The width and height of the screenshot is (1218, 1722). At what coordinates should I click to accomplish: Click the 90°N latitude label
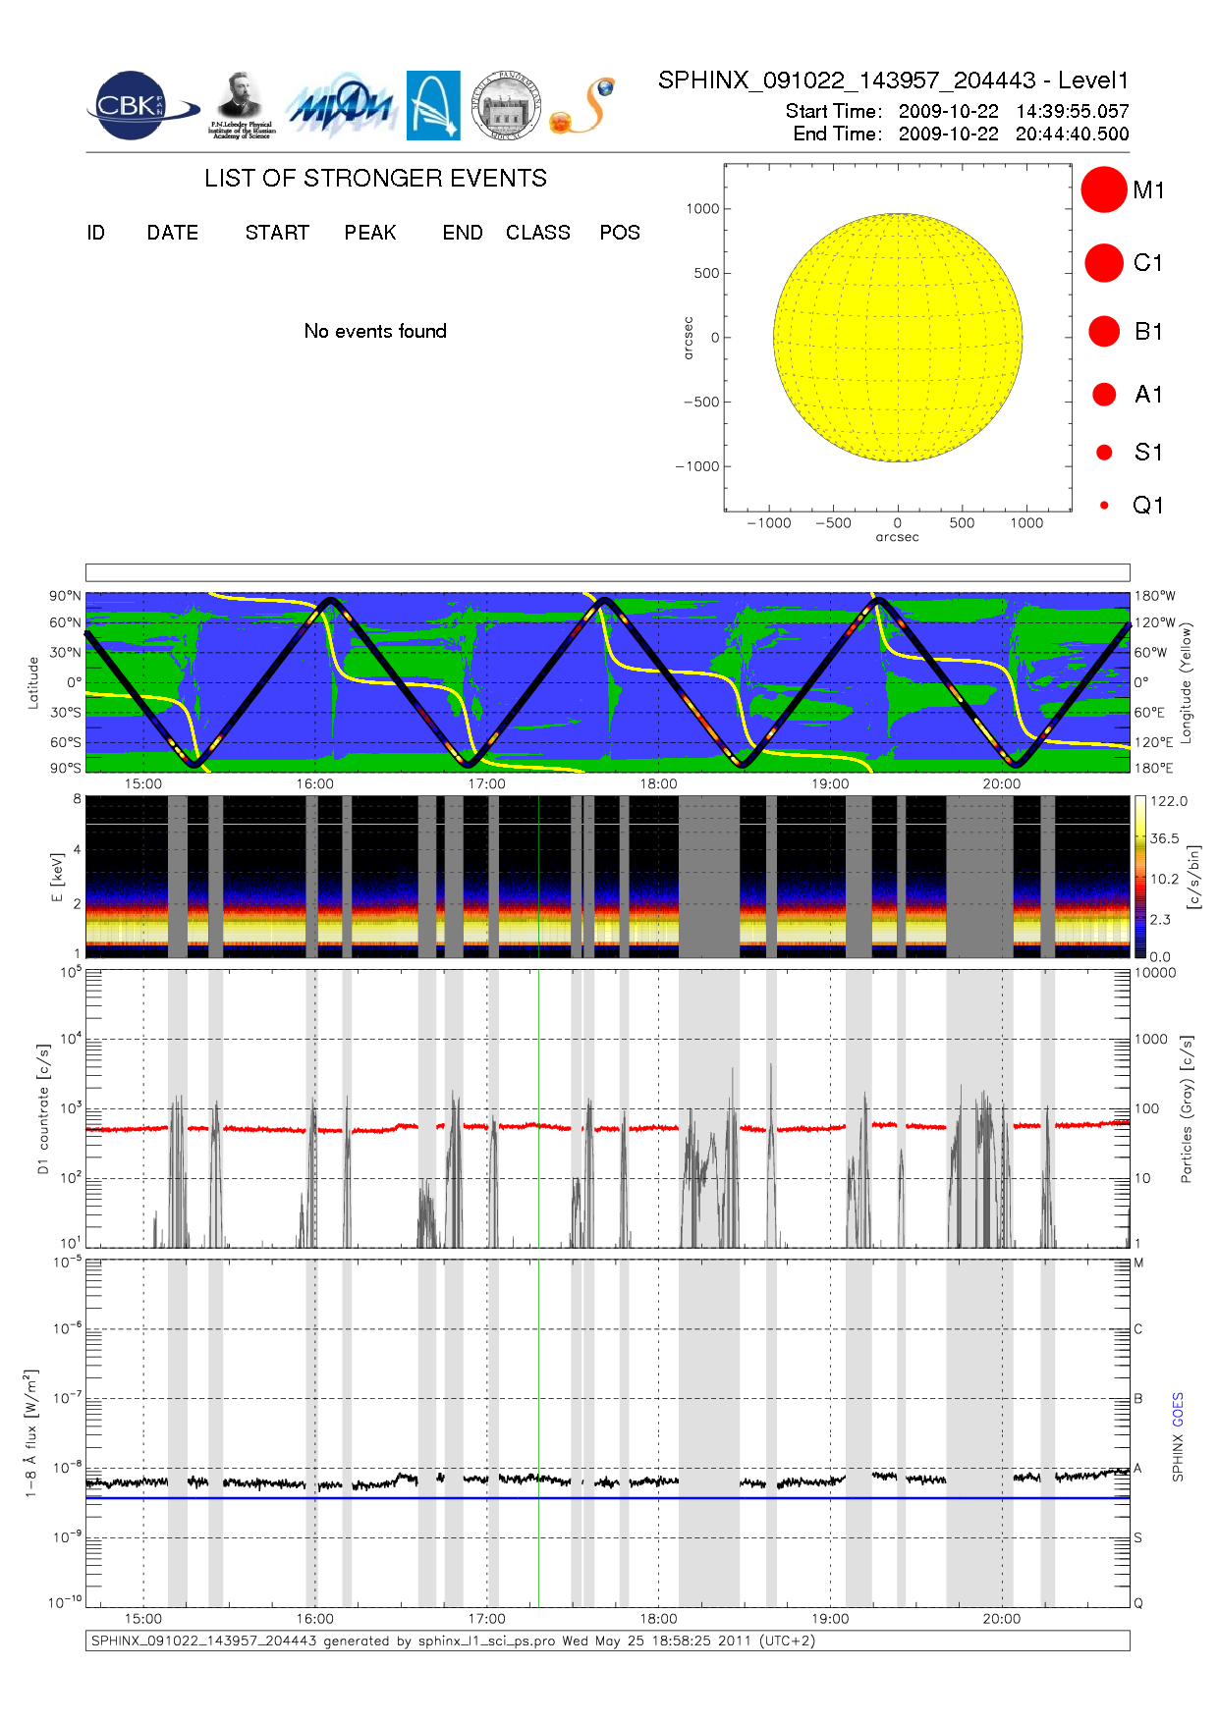click(x=65, y=596)
